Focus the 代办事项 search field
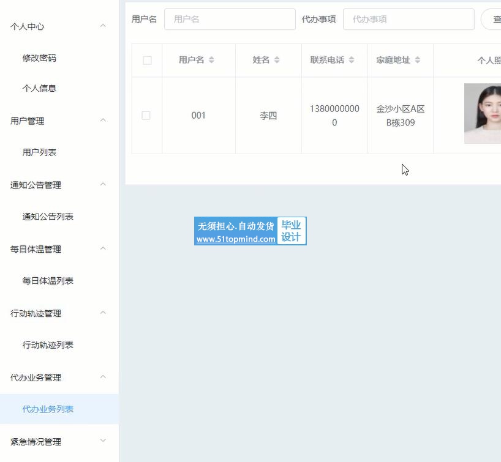This screenshot has width=501, height=462. pos(409,19)
